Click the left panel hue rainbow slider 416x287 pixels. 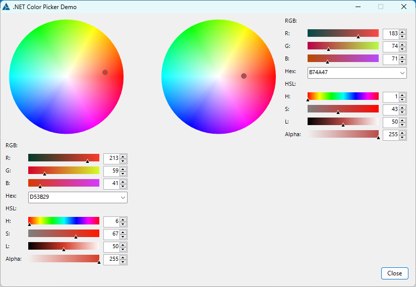tap(64, 220)
